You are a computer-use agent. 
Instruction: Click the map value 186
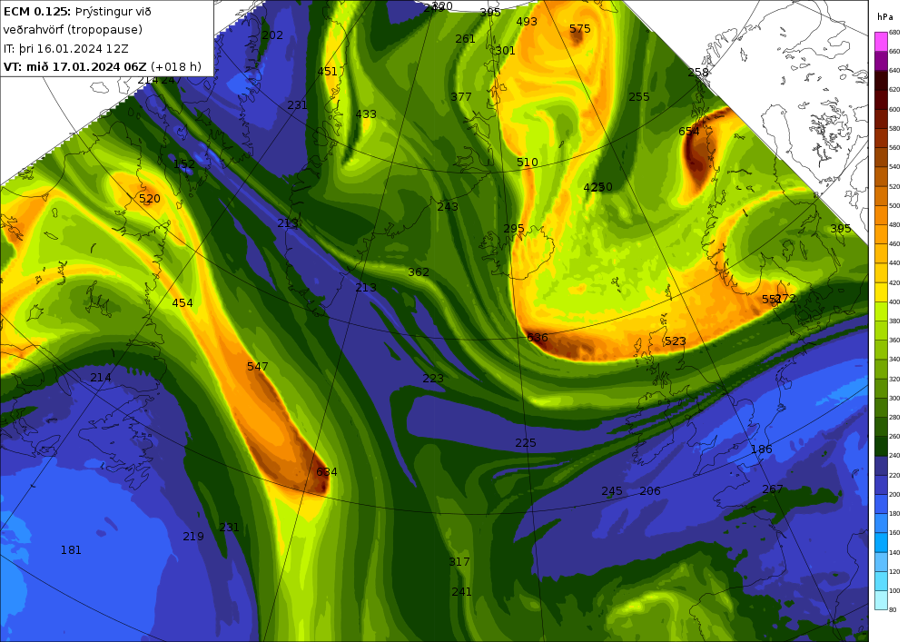[x=762, y=449]
